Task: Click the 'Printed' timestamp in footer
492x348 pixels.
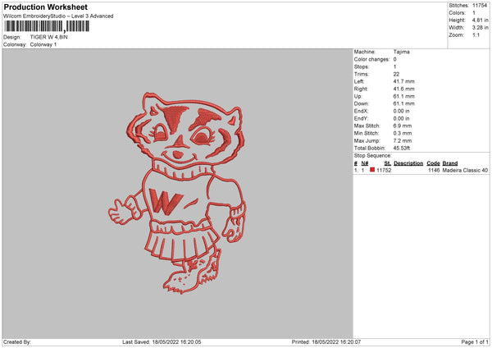Action: [x=326, y=342]
